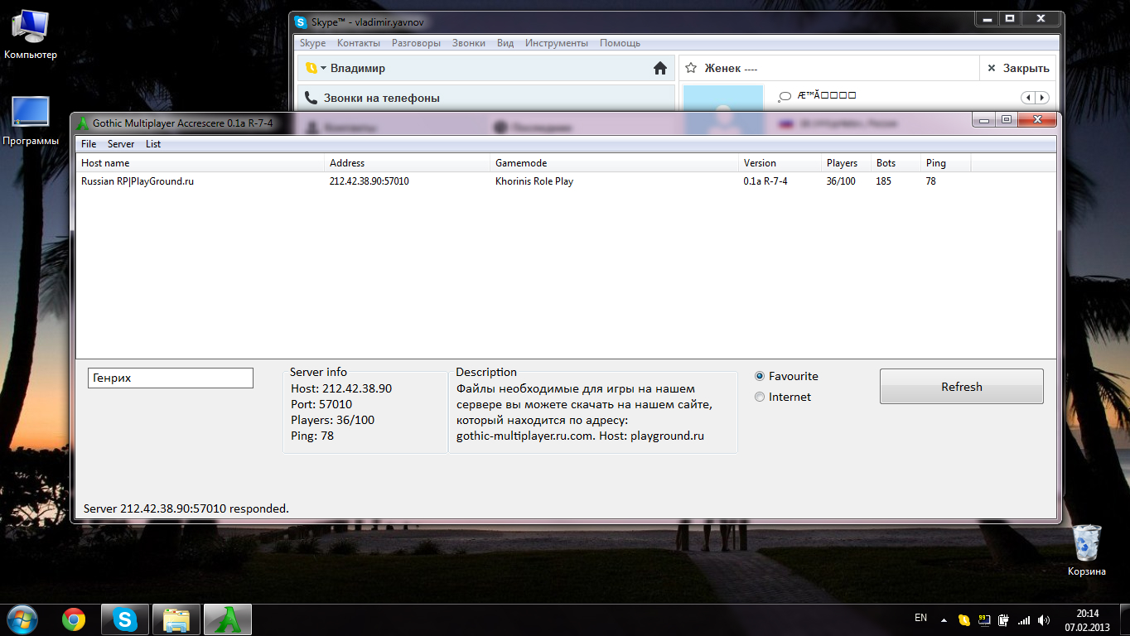Viewport: 1130px width, 636px height.
Task: Sort server list by Address column
Action: pos(407,163)
